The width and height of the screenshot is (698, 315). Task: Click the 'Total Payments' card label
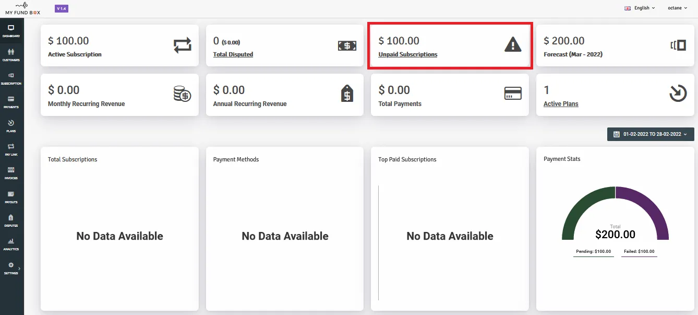(x=400, y=104)
